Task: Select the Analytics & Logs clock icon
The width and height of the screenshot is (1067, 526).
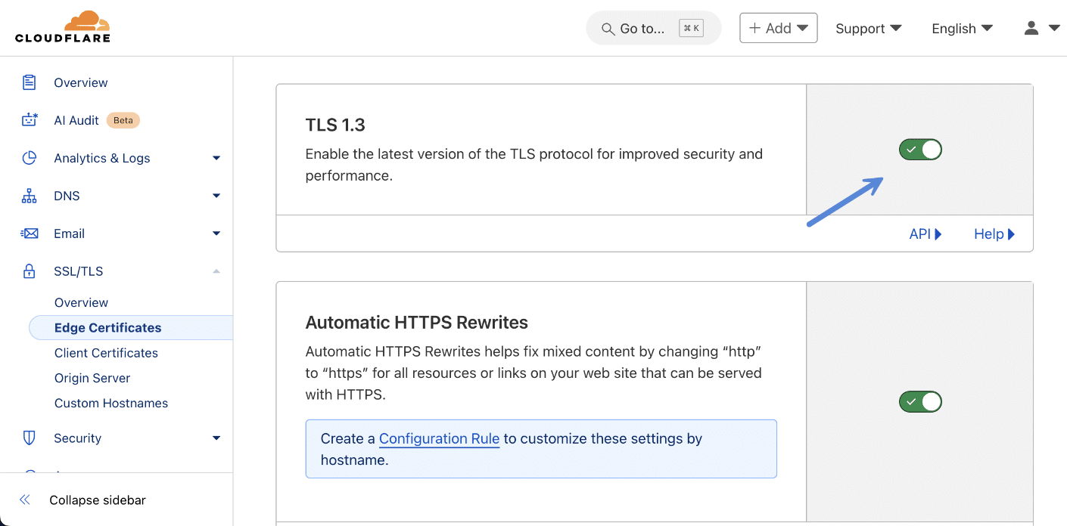Action: coord(28,158)
